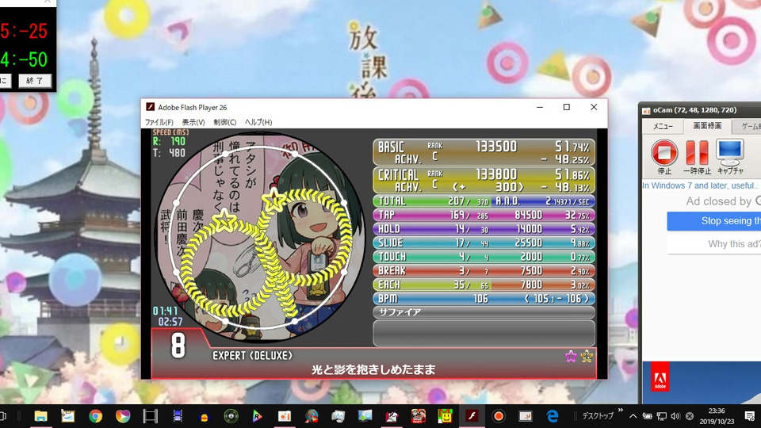The width and height of the screenshot is (761, 428).
Task: Stop recording with oCam 停止 button
Action: click(x=664, y=156)
